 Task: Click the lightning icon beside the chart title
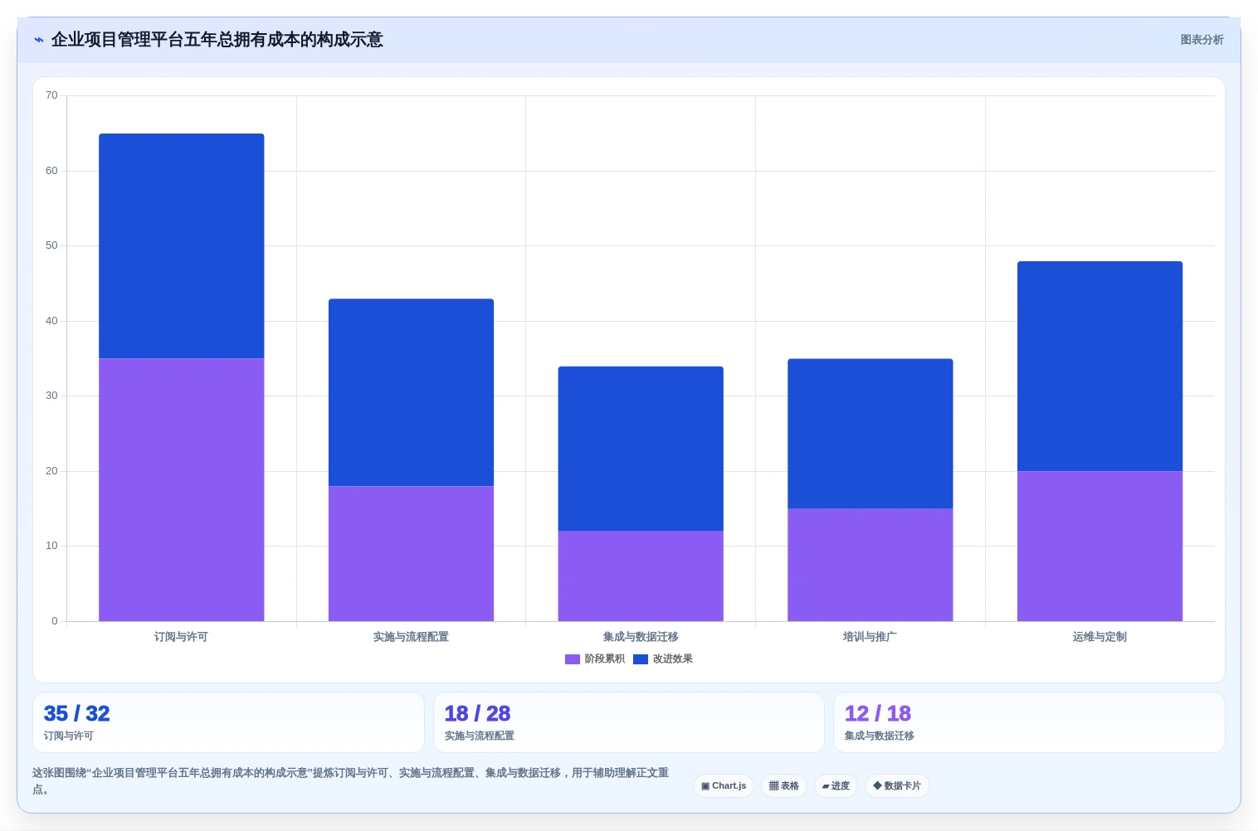[38, 40]
